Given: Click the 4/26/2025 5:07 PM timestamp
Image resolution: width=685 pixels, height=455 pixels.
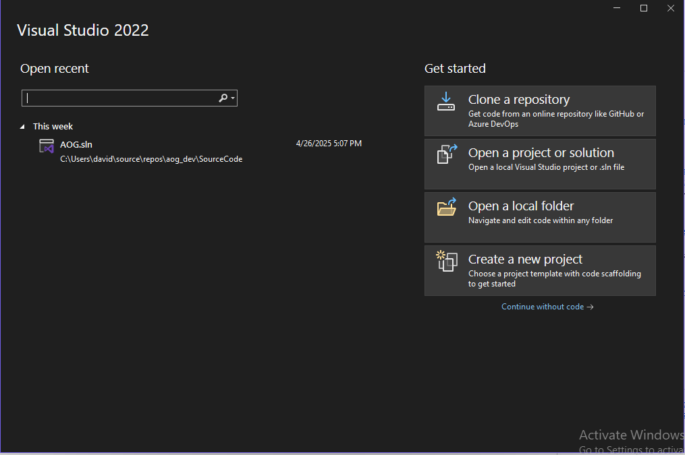Looking at the screenshot, I should pyautogui.click(x=329, y=144).
